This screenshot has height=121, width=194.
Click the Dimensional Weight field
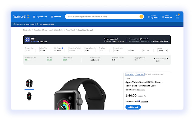(75, 51)
